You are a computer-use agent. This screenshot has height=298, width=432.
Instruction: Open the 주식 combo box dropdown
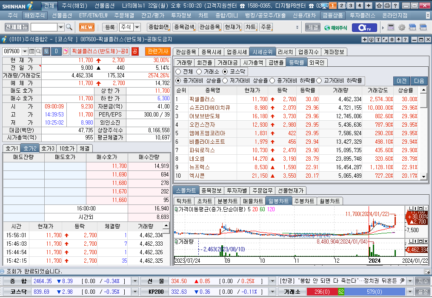137,27
